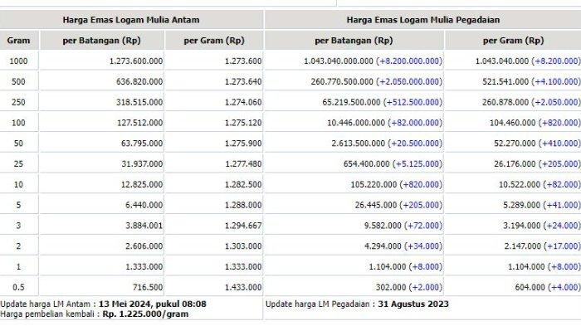Click the 500 gram row label
The height and width of the screenshot is (326, 581).
point(18,81)
